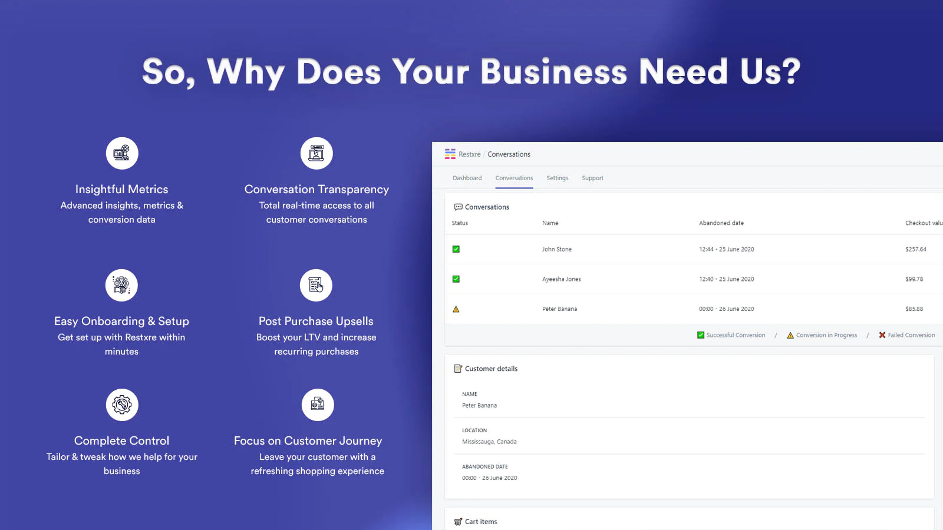This screenshot has width=943, height=530.
Task: Click the Easy Onboarding & Setup heading
Action: (x=121, y=321)
